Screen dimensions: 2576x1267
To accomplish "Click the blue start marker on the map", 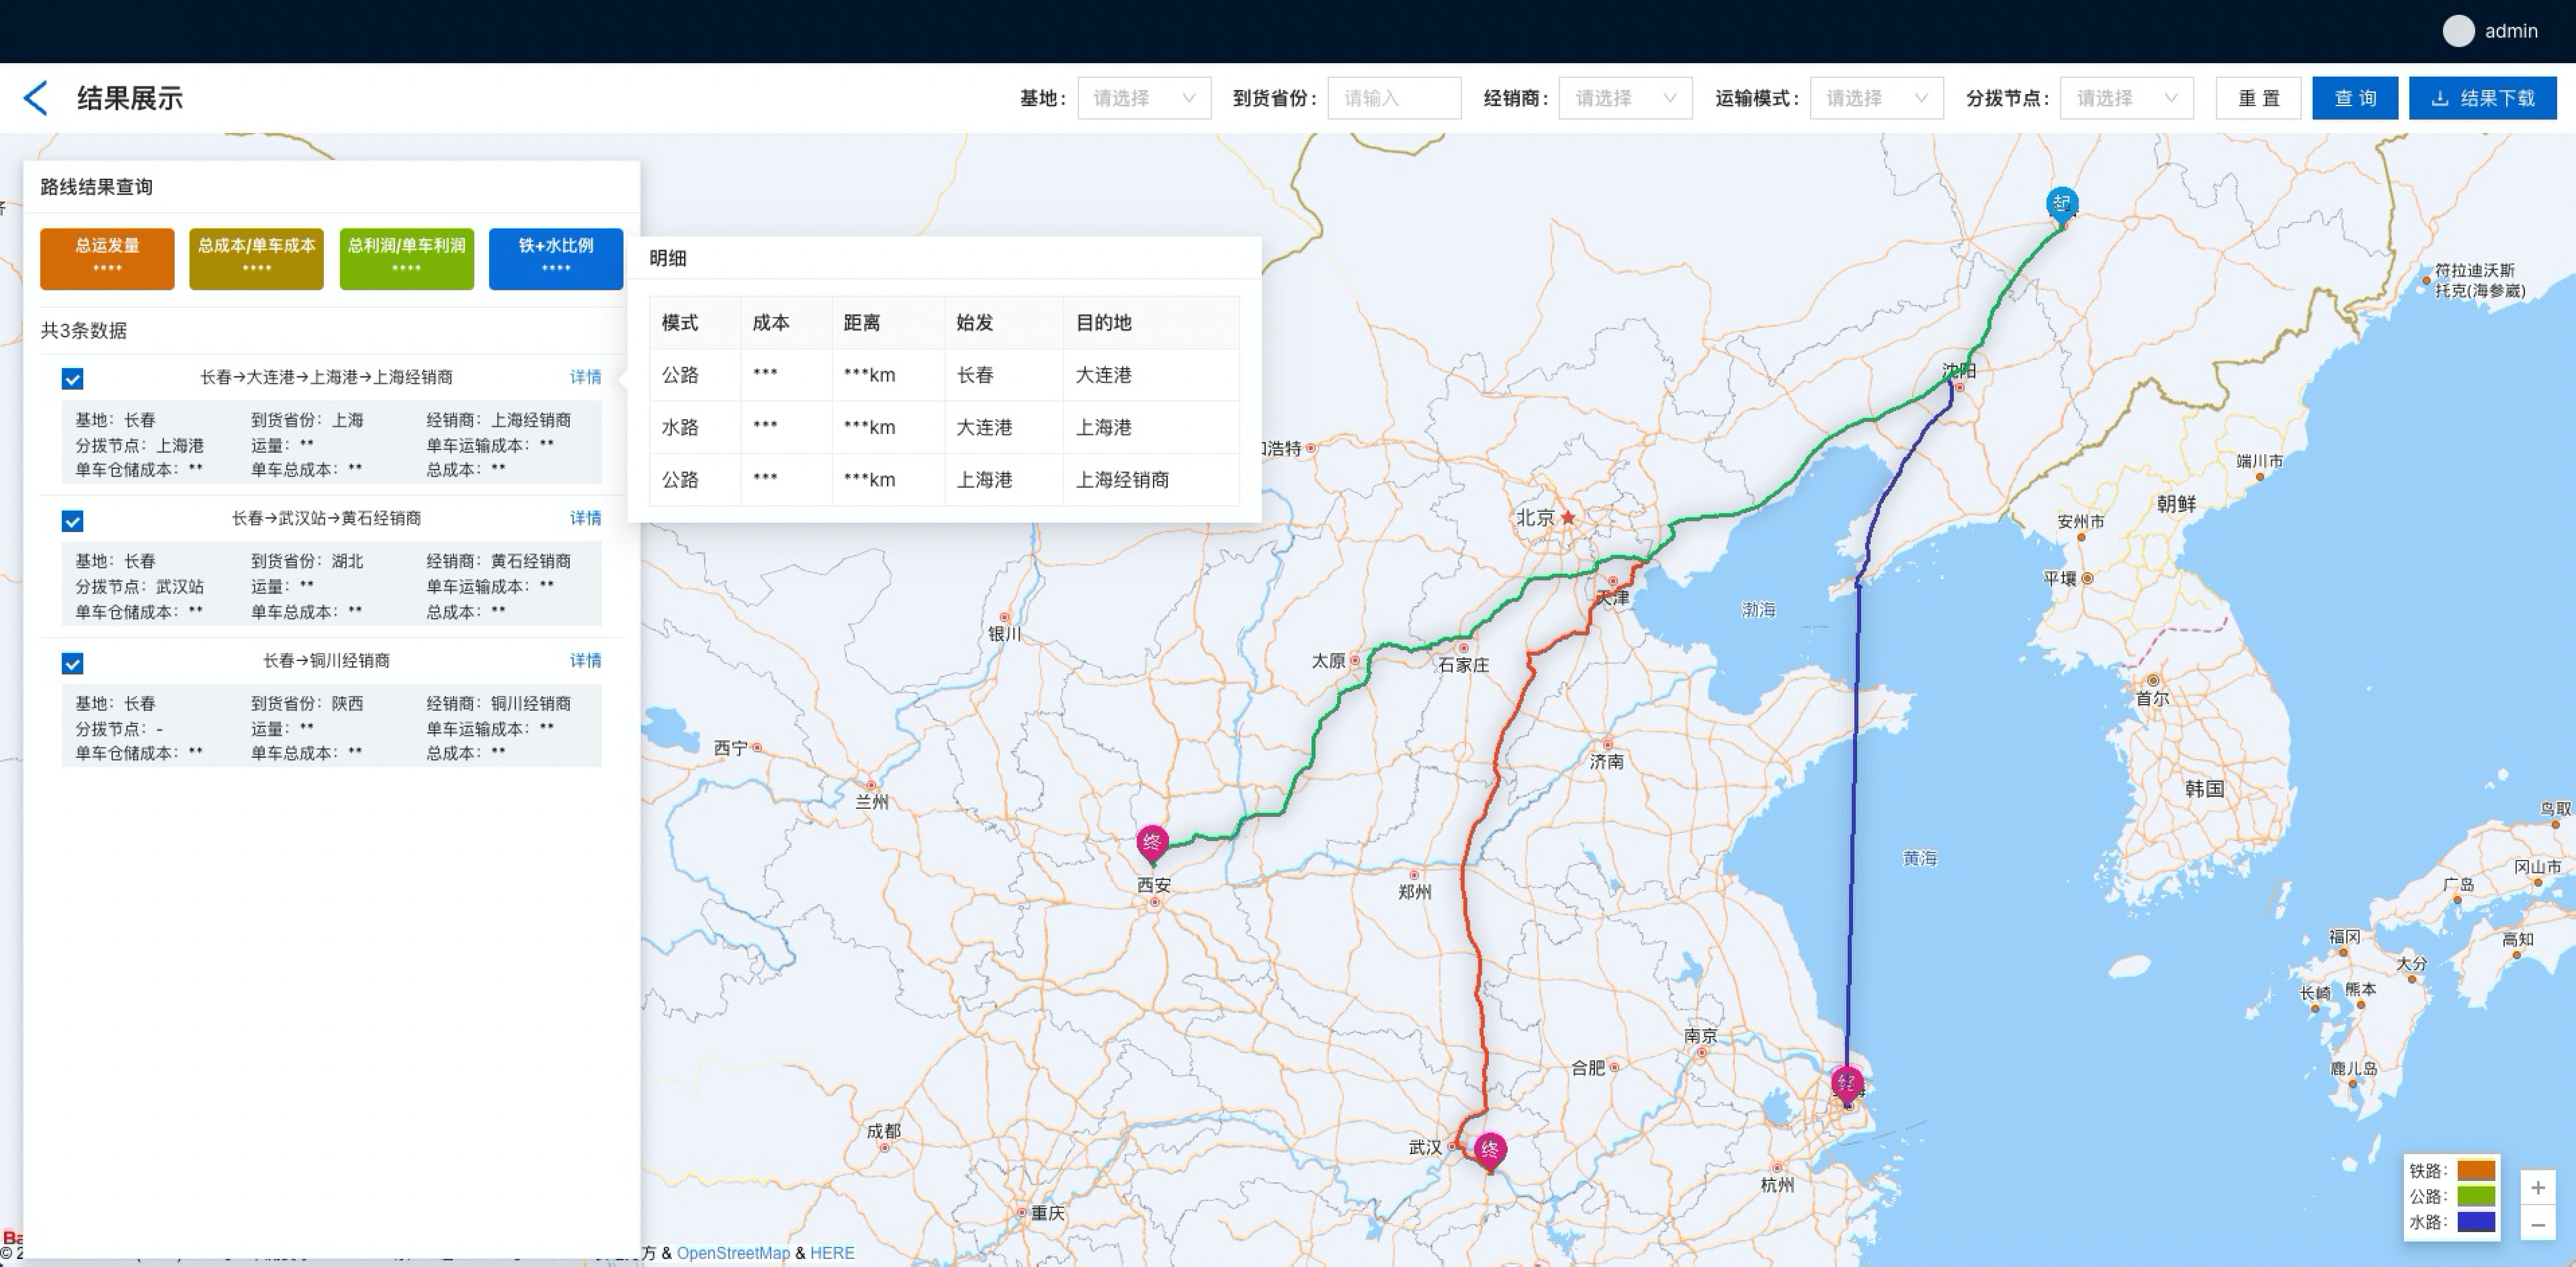I will coord(2062,205).
